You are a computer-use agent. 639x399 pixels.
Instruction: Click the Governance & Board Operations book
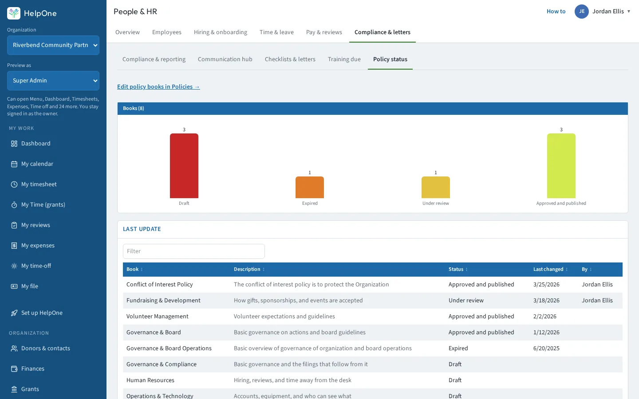click(x=169, y=348)
